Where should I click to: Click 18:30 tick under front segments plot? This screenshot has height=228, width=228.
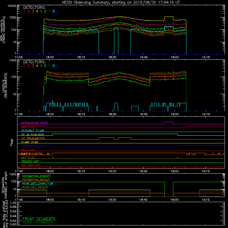(x=112, y=57)
